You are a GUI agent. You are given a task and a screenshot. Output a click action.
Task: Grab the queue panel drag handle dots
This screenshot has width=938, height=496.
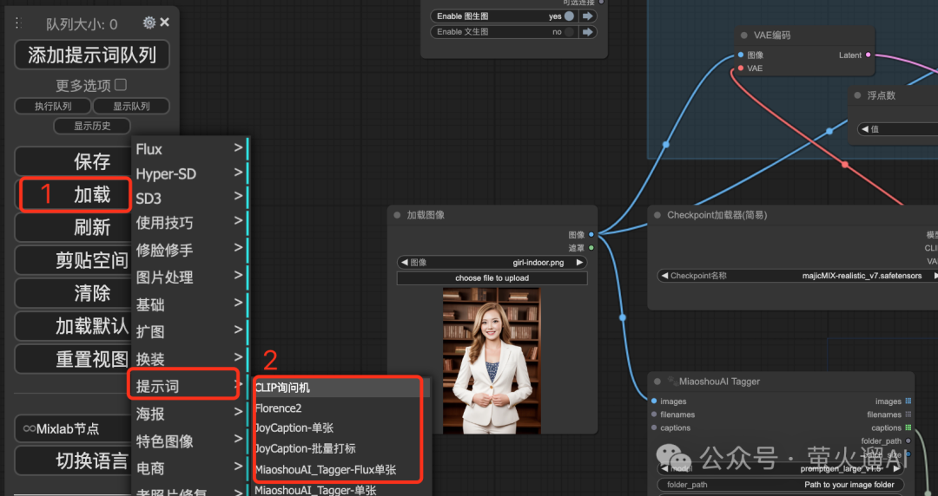[18, 23]
